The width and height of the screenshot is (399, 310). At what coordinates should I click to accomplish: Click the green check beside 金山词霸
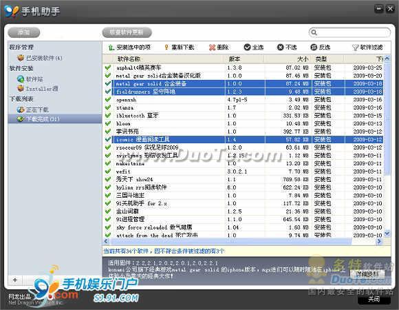pyautogui.click(x=108, y=211)
